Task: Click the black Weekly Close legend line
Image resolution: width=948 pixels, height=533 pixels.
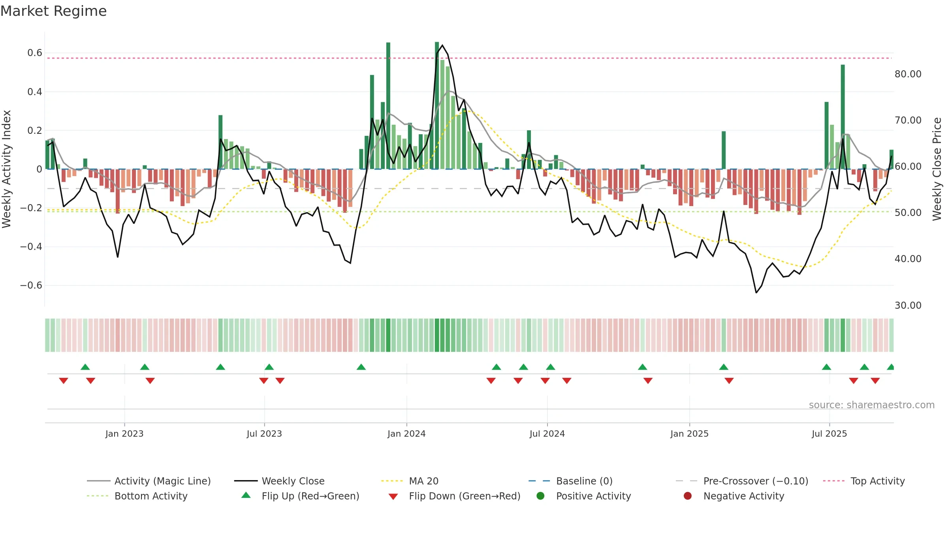Action: click(x=246, y=481)
